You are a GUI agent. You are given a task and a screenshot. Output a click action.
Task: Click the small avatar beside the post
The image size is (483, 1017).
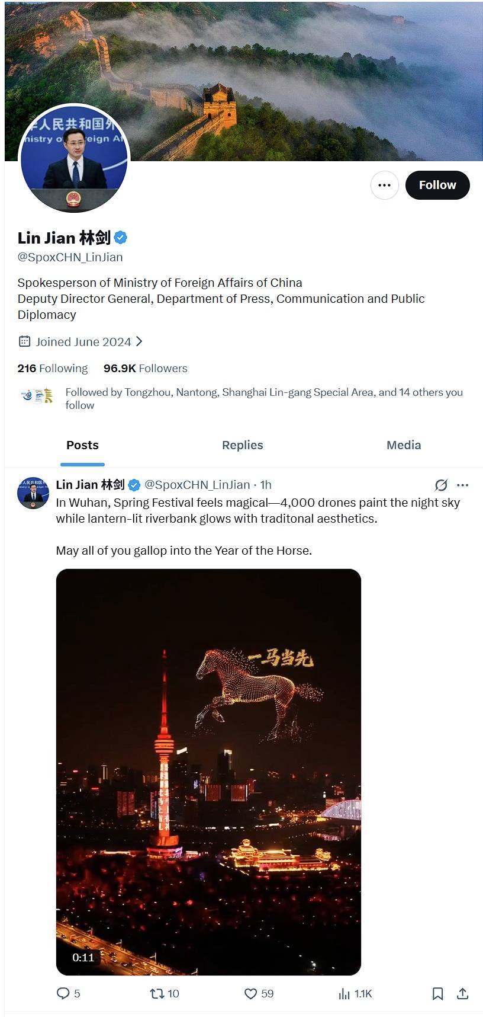(x=33, y=492)
